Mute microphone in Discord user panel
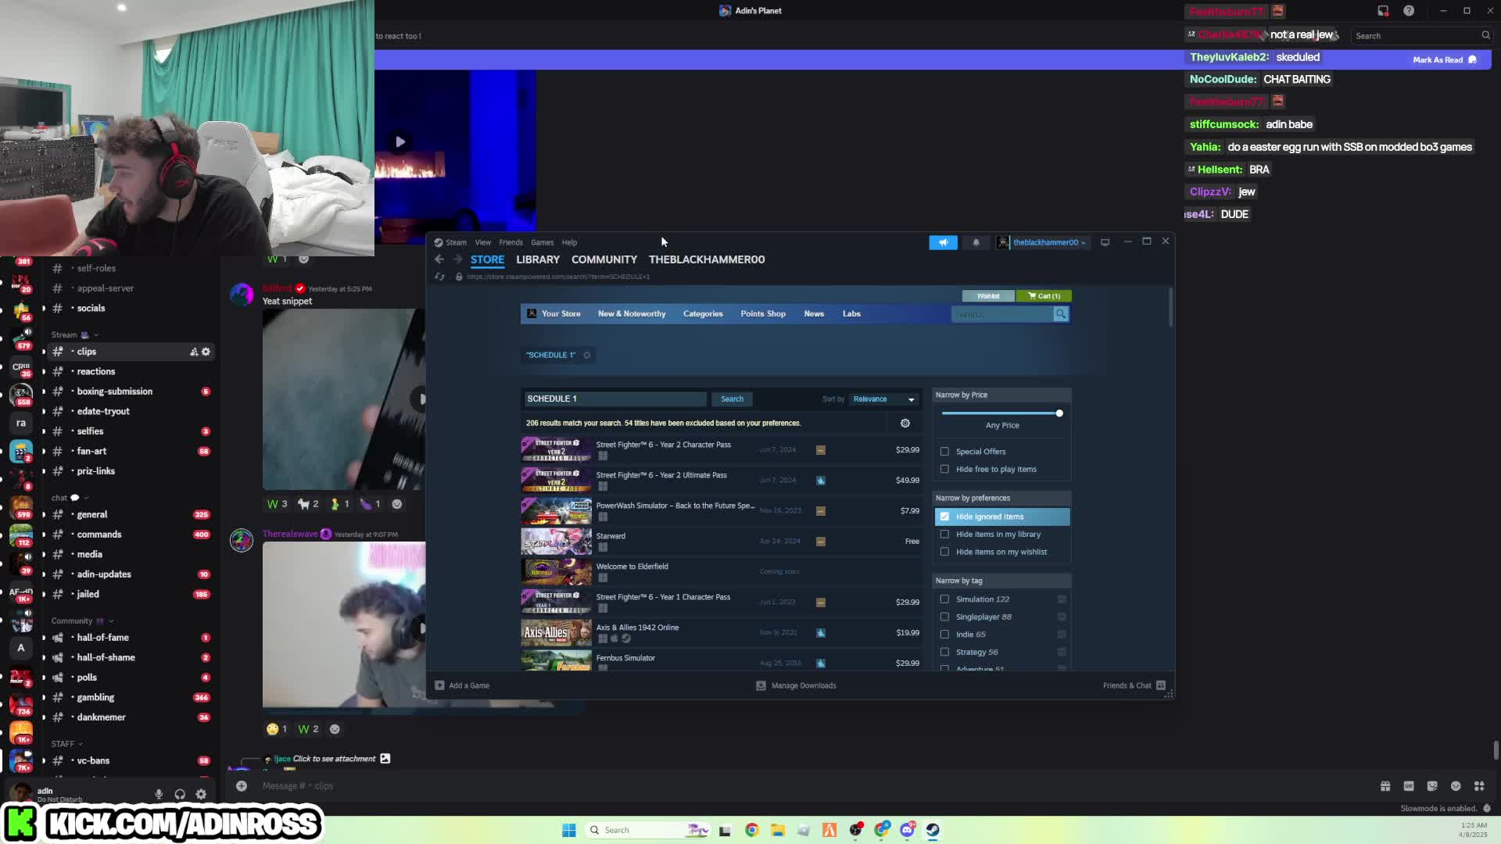Viewport: 1501px width, 844px height. (159, 794)
